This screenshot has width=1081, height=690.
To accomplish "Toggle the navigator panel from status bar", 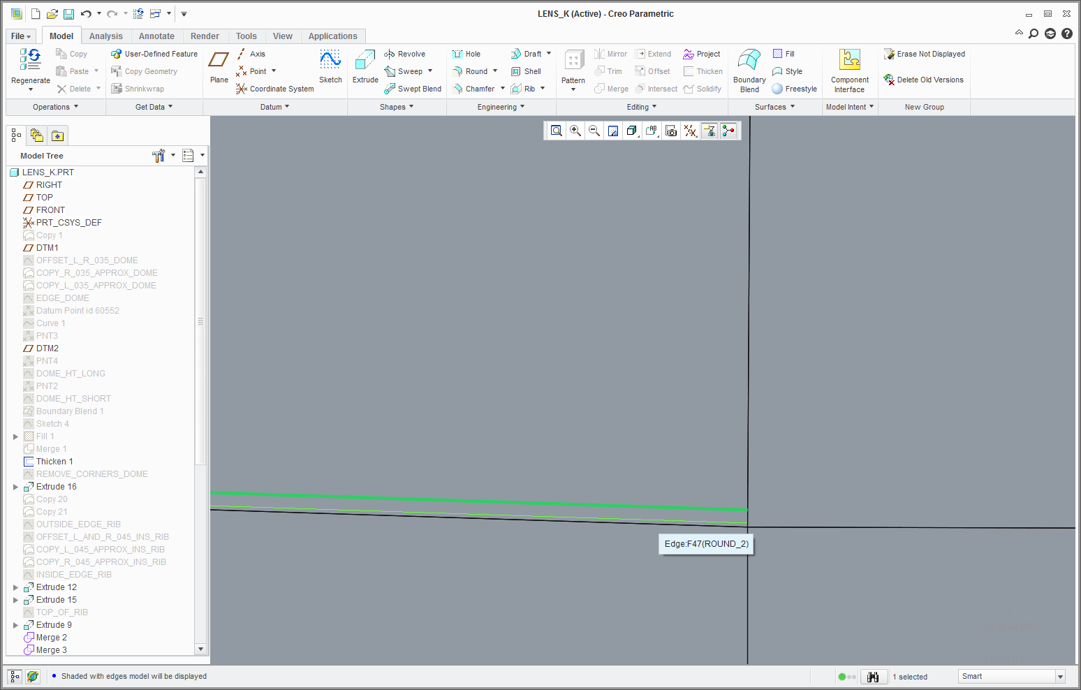I will [15, 677].
